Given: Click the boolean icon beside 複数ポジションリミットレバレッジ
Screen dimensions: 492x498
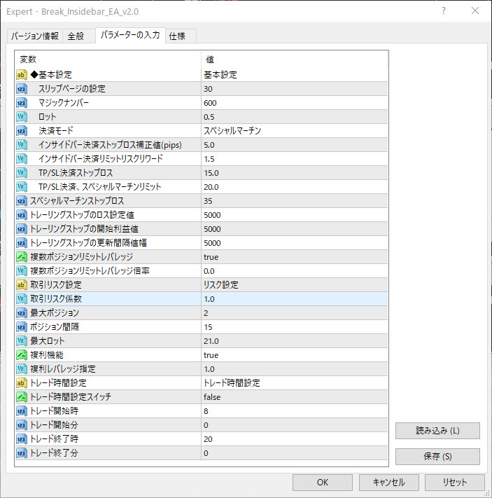Looking at the screenshot, I should click(x=22, y=257).
